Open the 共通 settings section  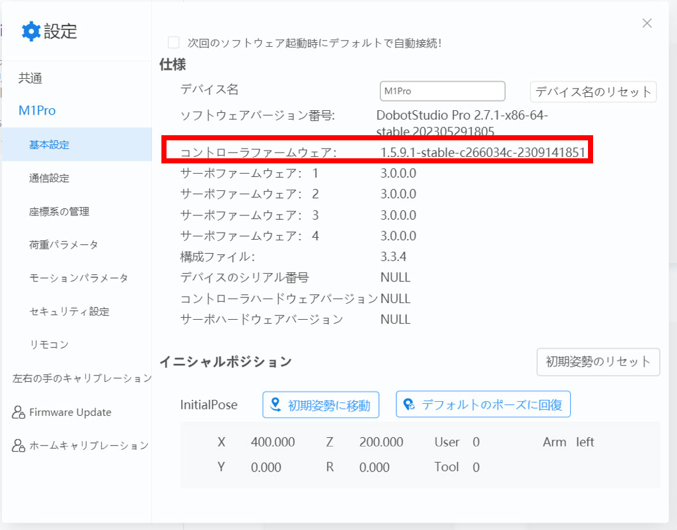(30, 78)
